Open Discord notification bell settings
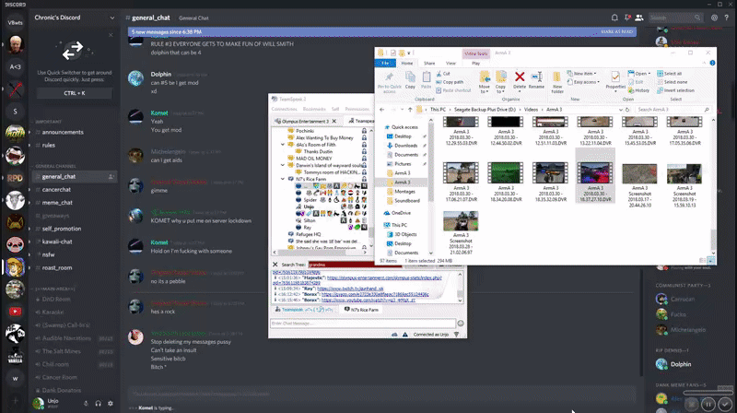Screen dimensions: 737x413 [x=614, y=18]
